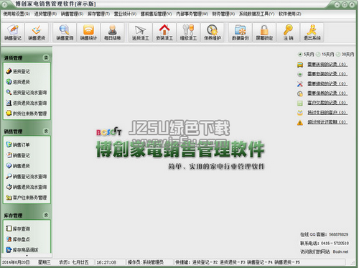
Task: Click the 农历: 七月廿五 status entry
Action: click(74, 262)
